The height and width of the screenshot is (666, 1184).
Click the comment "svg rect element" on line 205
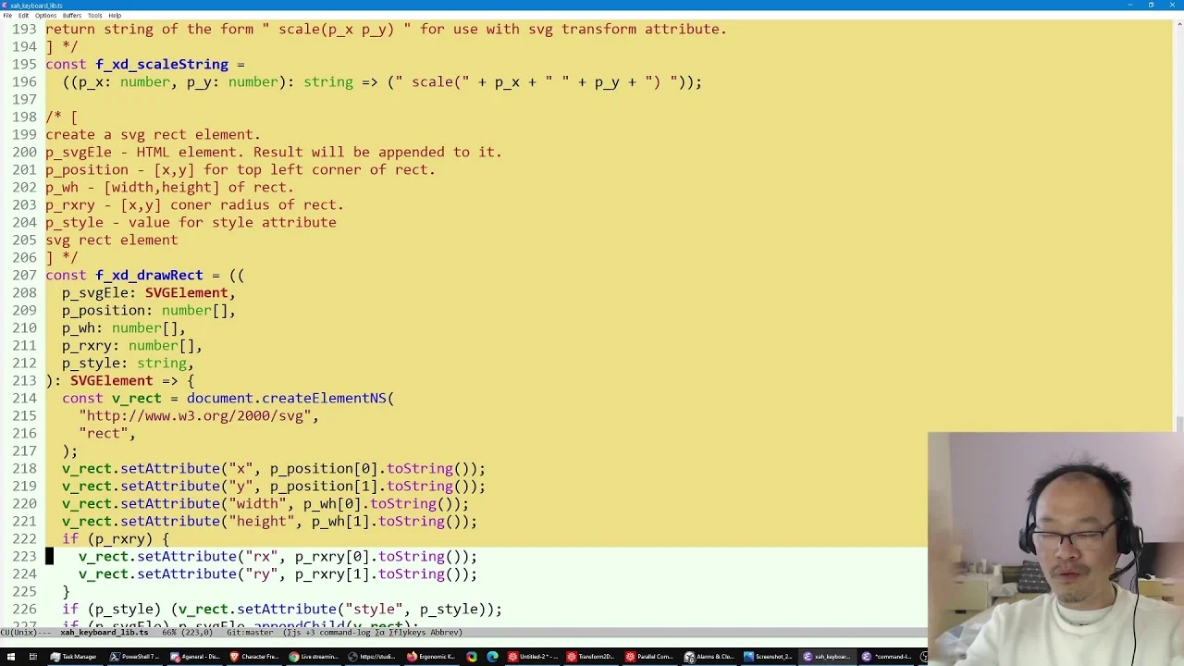(112, 240)
